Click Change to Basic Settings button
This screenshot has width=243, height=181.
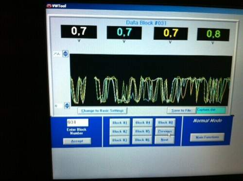coord(103,111)
